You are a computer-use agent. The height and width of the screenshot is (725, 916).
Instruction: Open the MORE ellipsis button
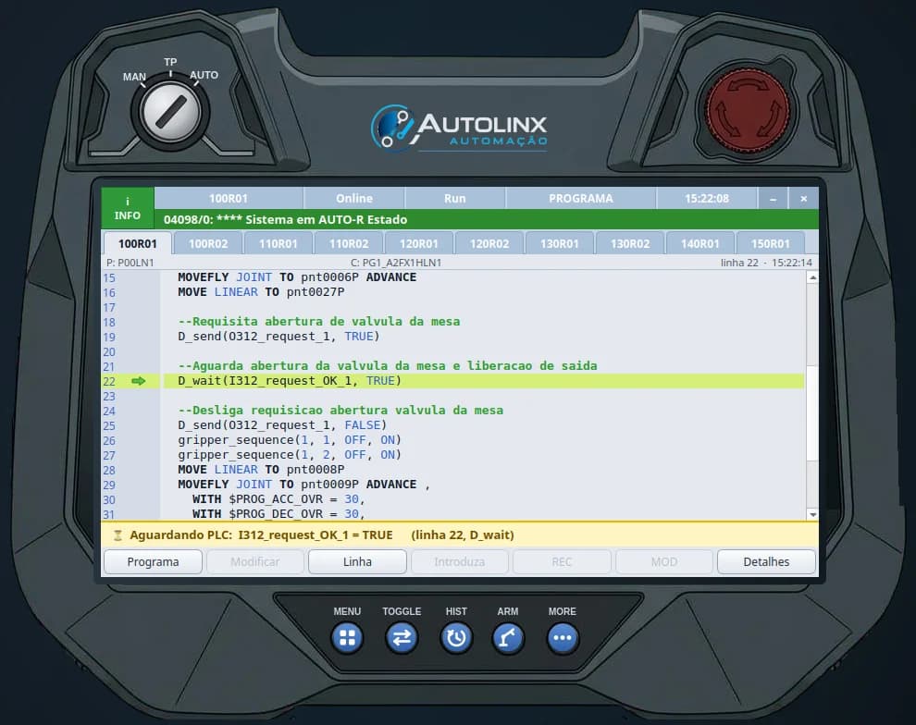[562, 637]
